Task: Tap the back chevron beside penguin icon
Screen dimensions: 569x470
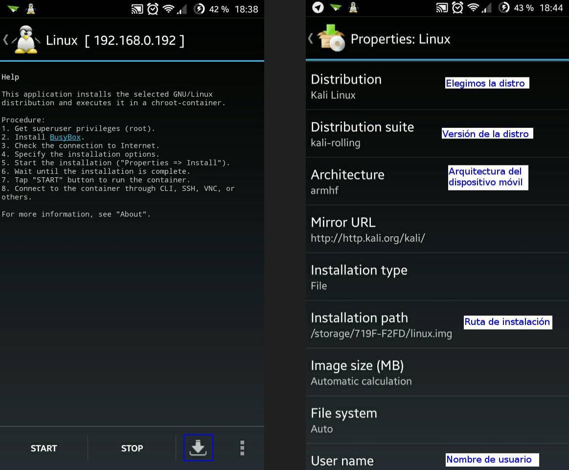Action: pyautogui.click(x=5, y=40)
